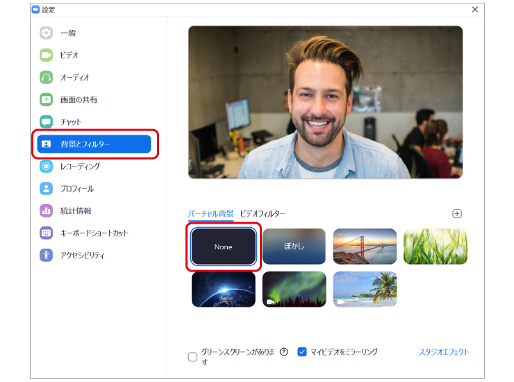Viewport: 514px width, 382px height.
Task: Open the 画面の共有 settings label
Action: [78, 100]
